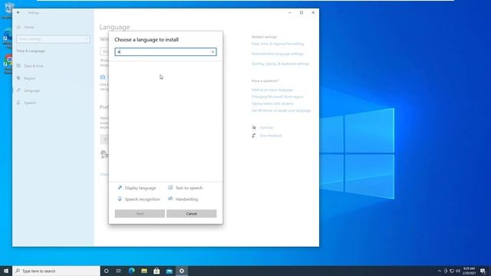The image size is (491, 276).
Task: Go back using Settings back arrow
Action: point(18,12)
